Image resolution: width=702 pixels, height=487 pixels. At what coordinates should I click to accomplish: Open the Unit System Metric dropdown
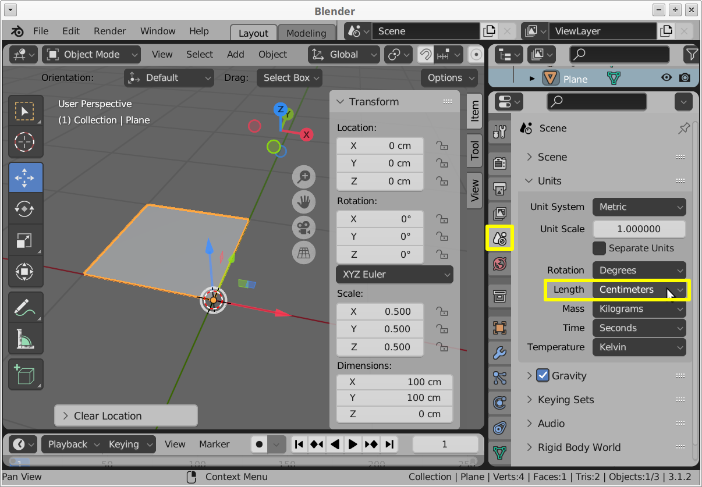click(639, 207)
